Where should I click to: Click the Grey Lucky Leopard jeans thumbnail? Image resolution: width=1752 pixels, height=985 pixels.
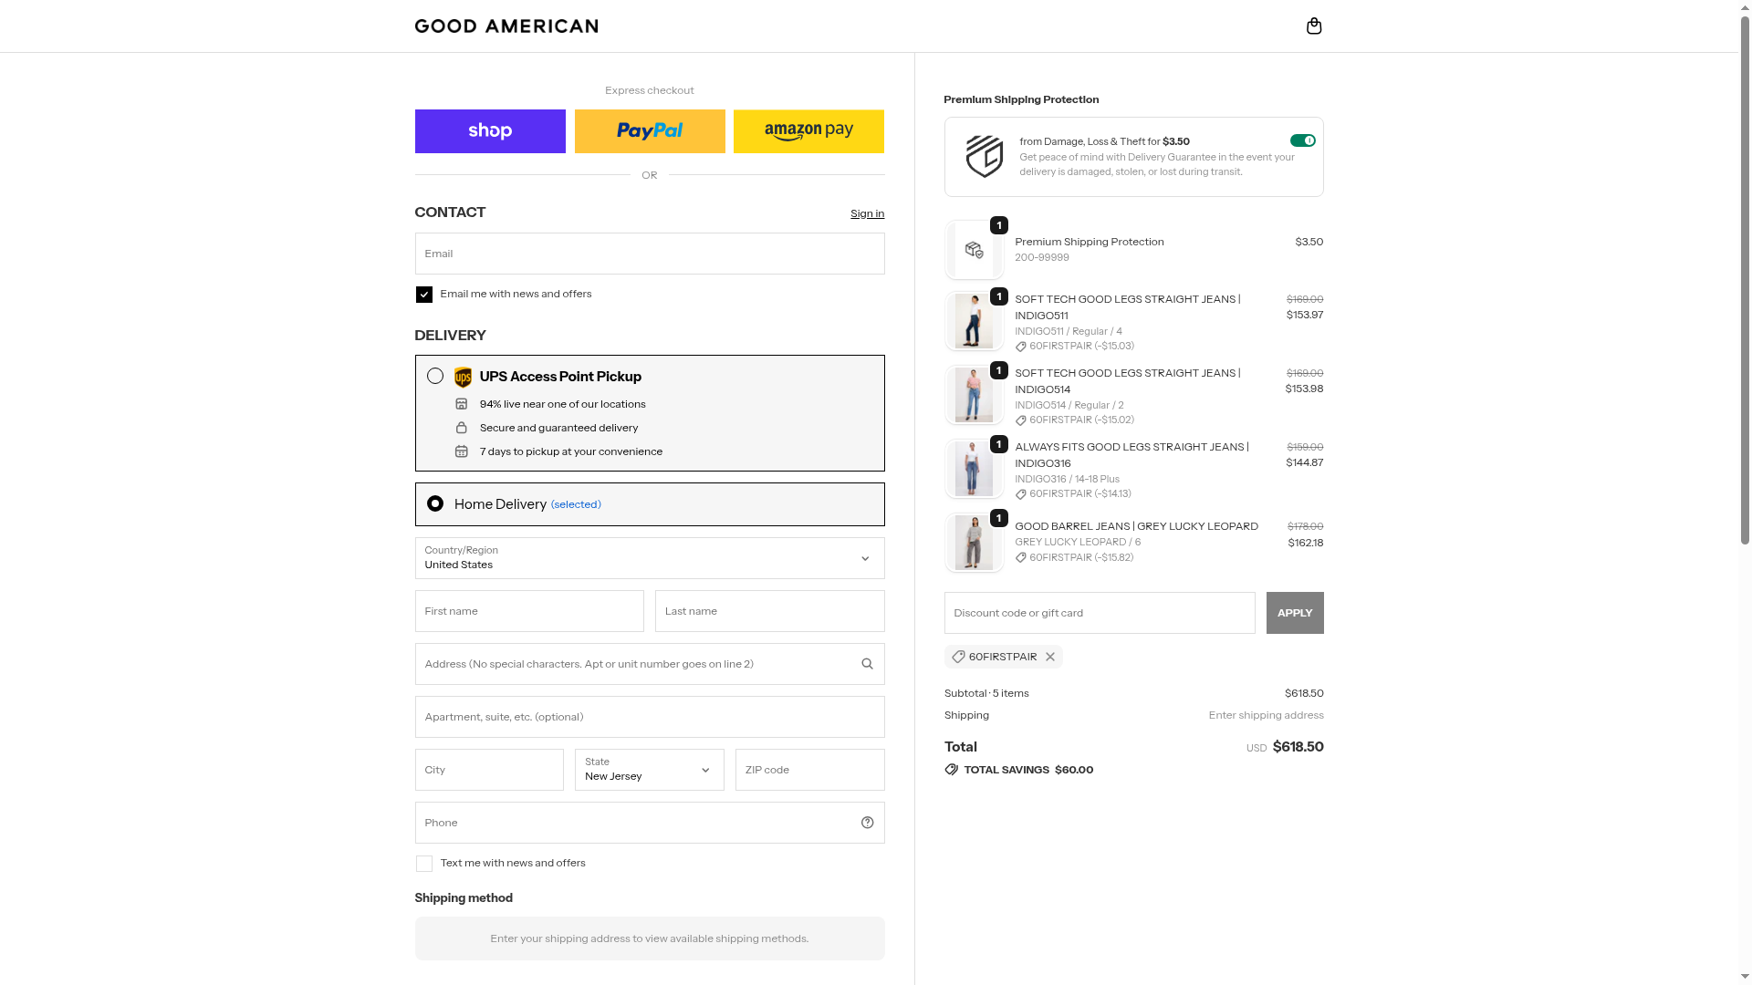click(974, 543)
